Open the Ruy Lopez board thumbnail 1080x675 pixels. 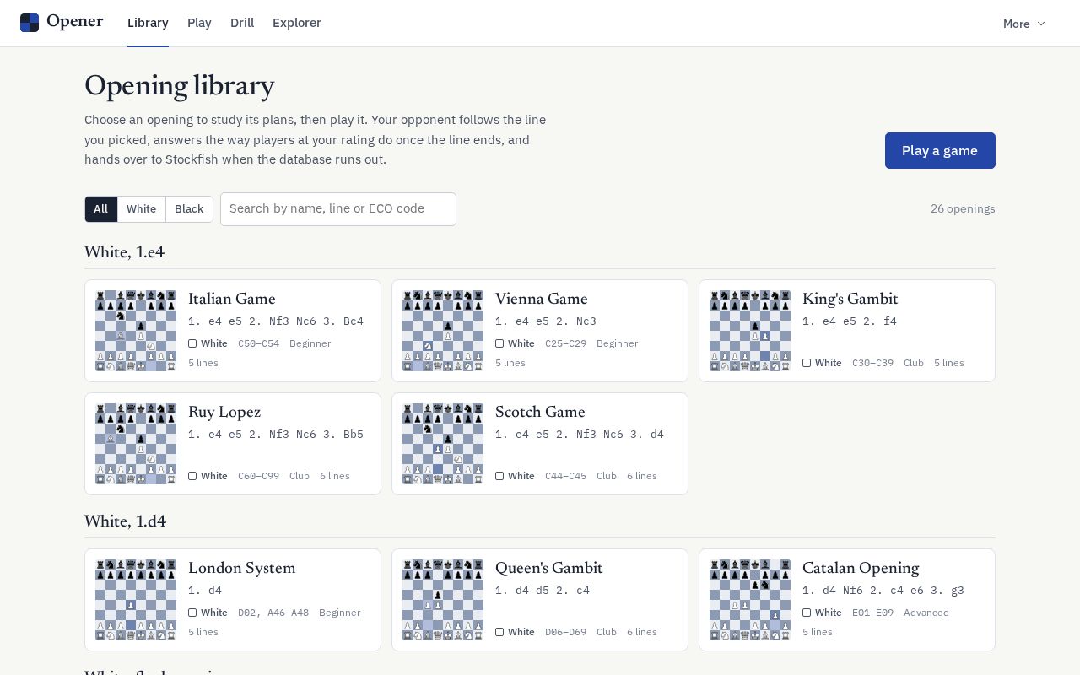136,444
